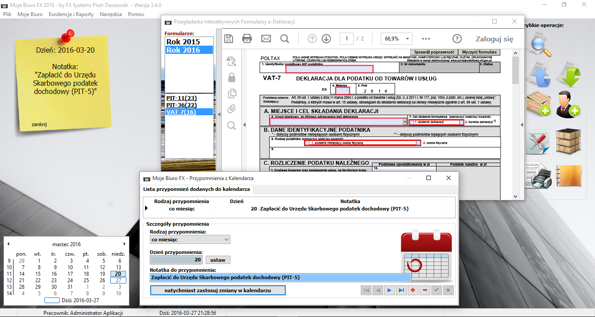The width and height of the screenshot is (595, 317).
Task: Cancel the reminder edit with the X button
Action: (448, 290)
